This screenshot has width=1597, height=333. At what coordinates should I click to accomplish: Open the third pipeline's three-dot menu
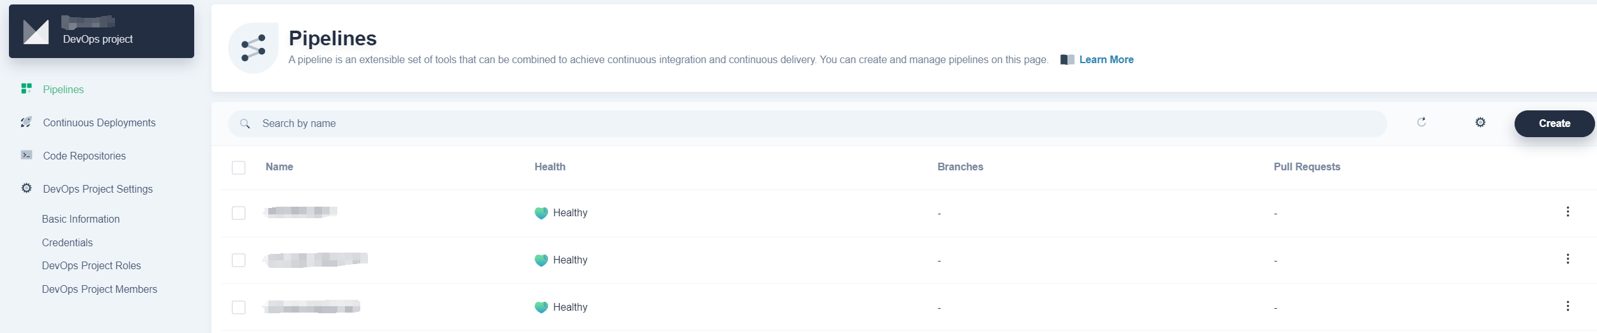(x=1568, y=306)
